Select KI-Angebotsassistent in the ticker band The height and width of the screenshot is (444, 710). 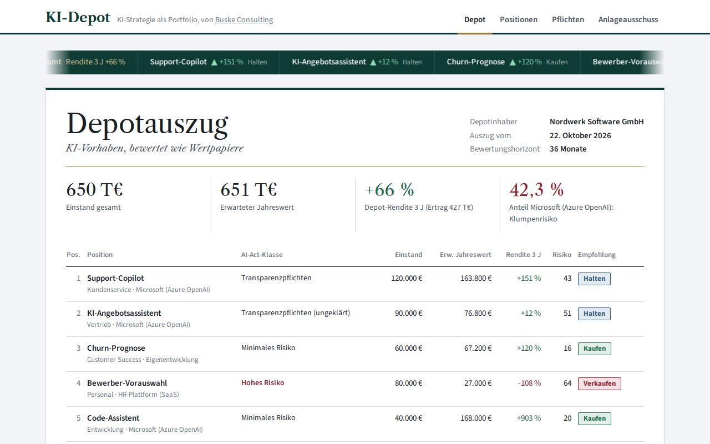pos(329,62)
